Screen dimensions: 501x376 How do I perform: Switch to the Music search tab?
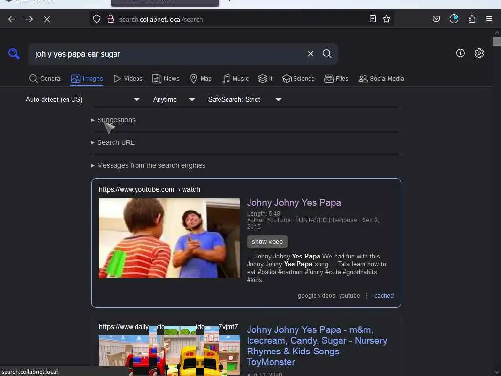[x=235, y=79]
